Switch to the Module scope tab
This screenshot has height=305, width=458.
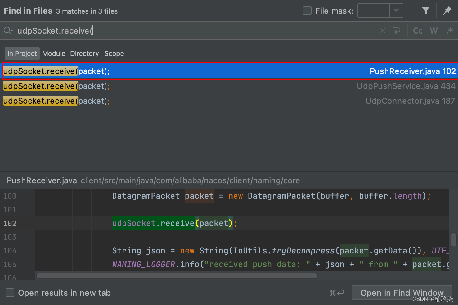click(54, 54)
